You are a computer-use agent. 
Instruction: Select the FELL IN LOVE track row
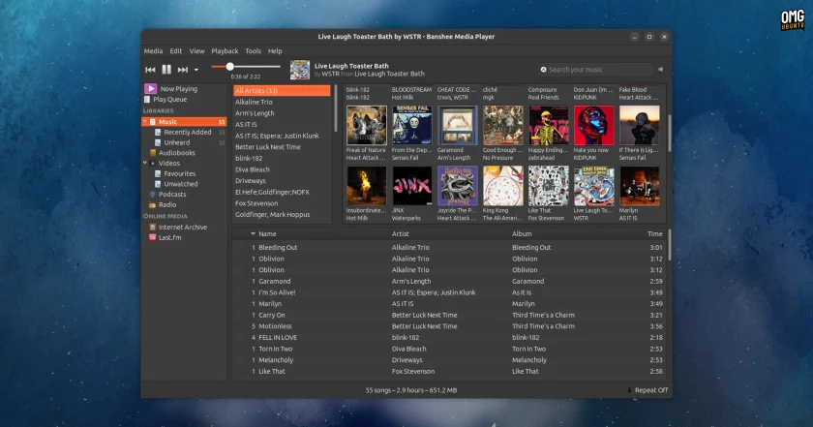pyautogui.click(x=449, y=337)
